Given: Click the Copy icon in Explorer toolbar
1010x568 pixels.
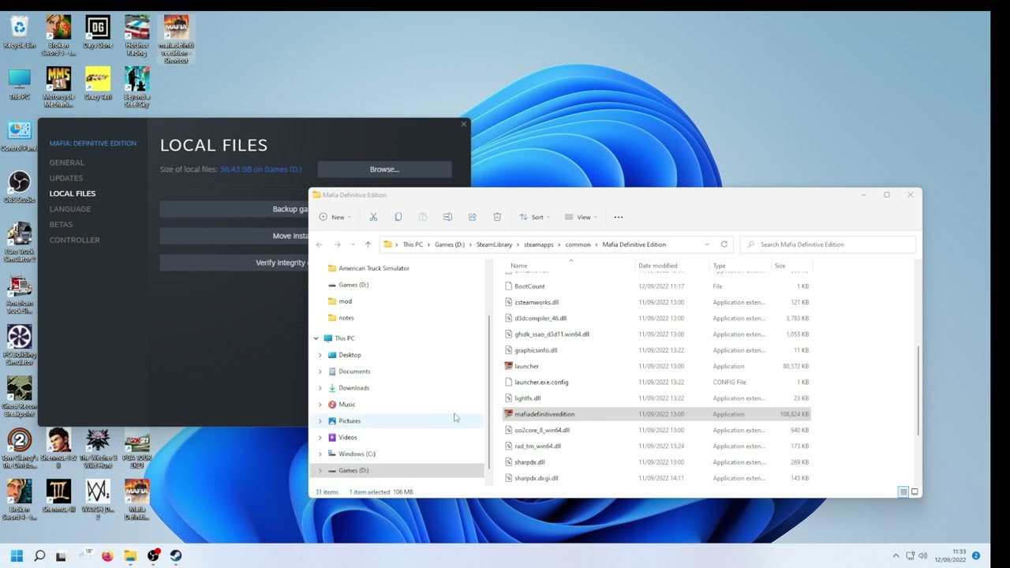Looking at the screenshot, I should pyautogui.click(x=398, y=217).
